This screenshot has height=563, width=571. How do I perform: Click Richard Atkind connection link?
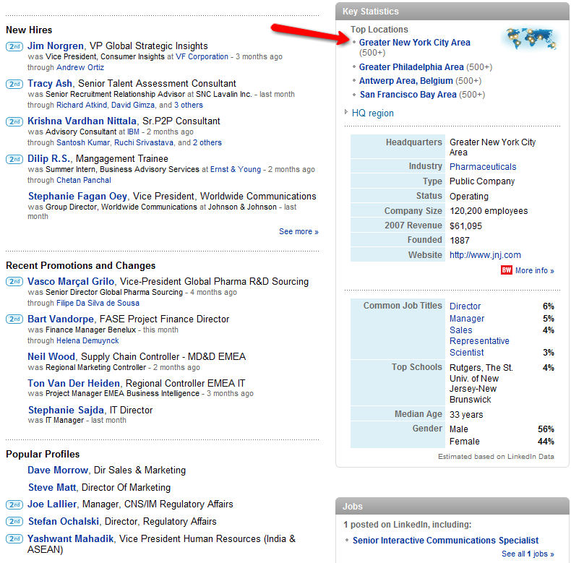tap(82, 105)
